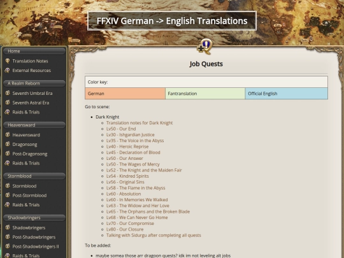The width and height of the screenshot is (344, 258).
Task: Open the Post-Dragonsong page
Action: (x=30, y=154)
